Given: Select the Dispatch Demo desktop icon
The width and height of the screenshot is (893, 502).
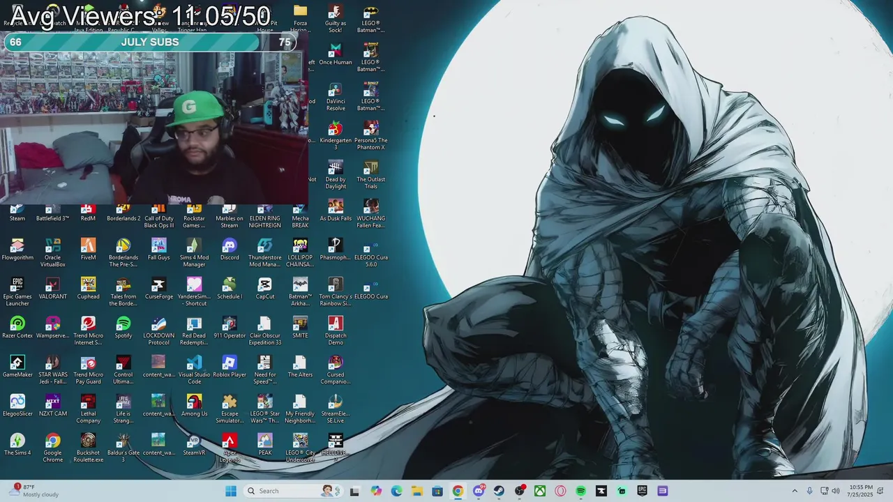Looking at the screenshot, I should (x=336, y=331).
